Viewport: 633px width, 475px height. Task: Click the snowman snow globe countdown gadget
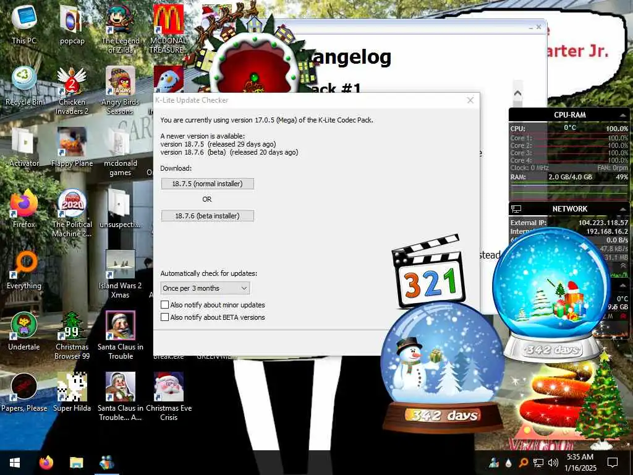442,367
